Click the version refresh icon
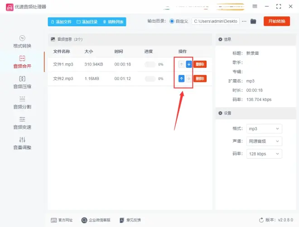This screenshot has height=227, width=299. 261,220
